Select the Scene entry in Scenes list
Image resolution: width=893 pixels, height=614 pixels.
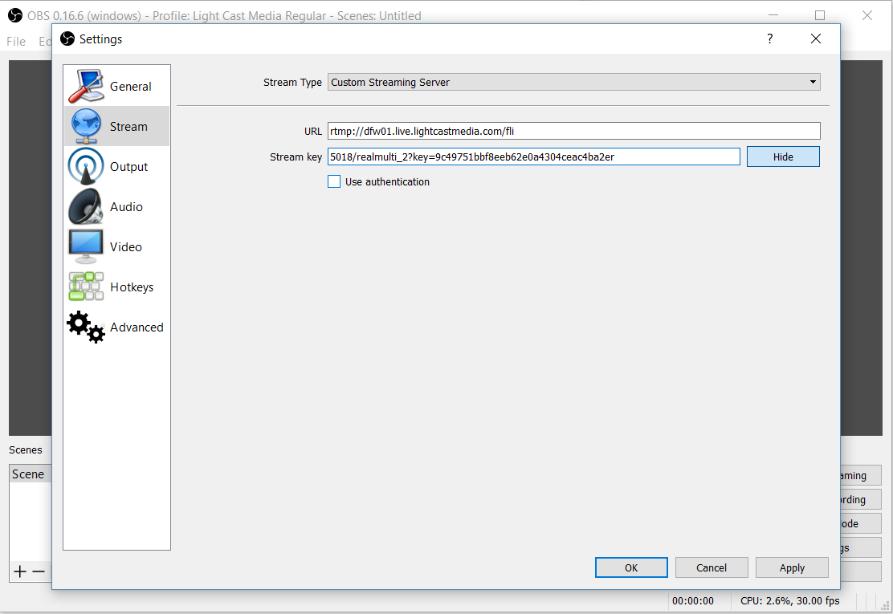point(31,474)
